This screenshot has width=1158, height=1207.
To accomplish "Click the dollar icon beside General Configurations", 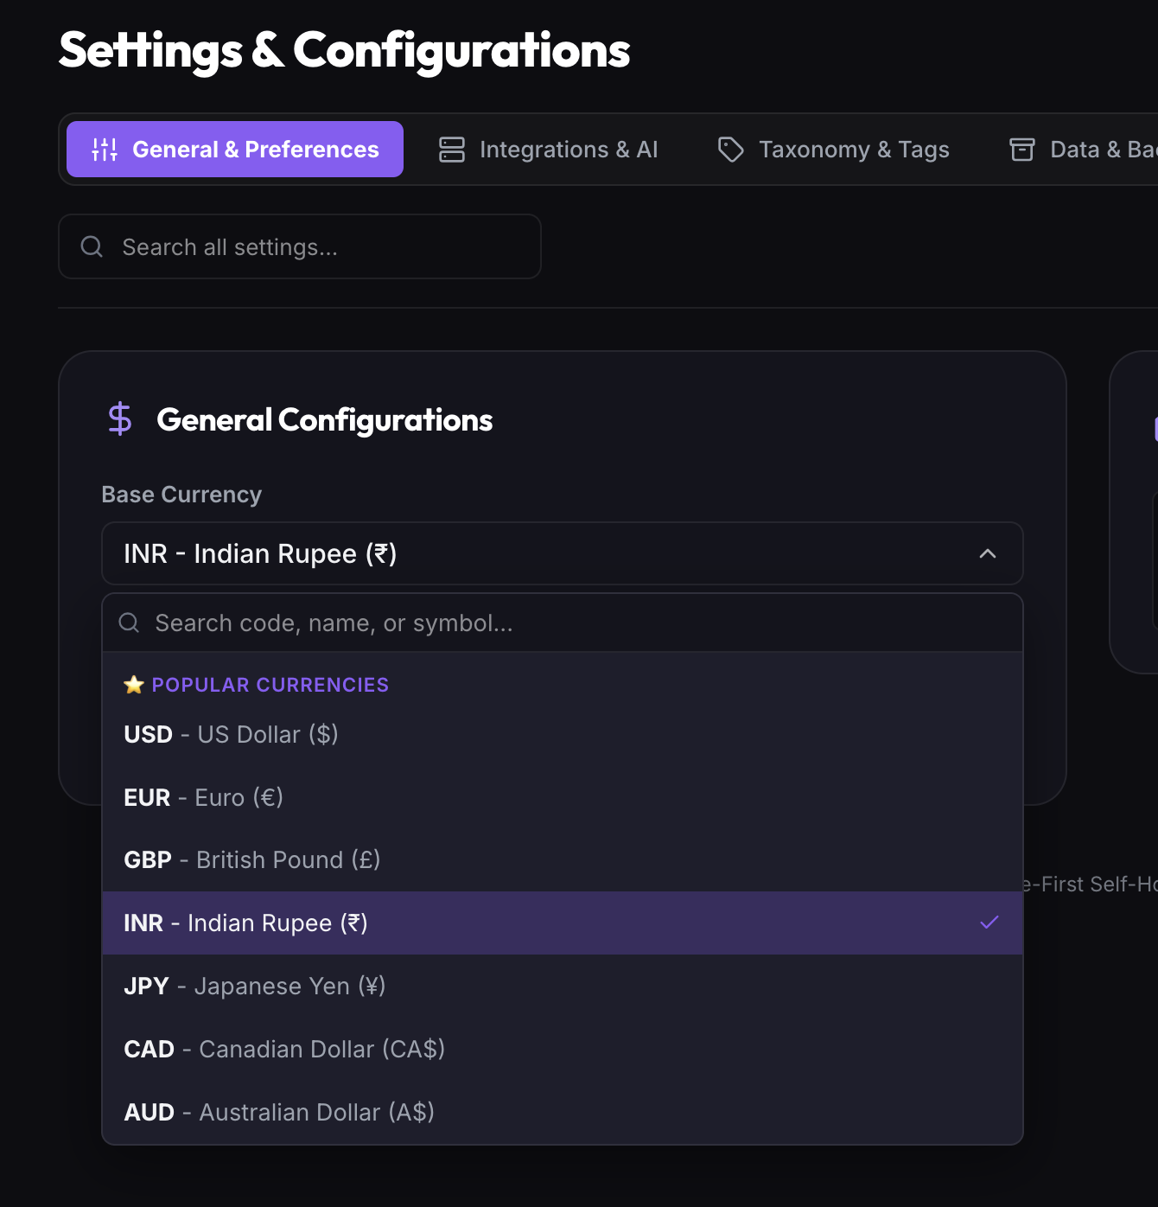I will pos(120,419).
